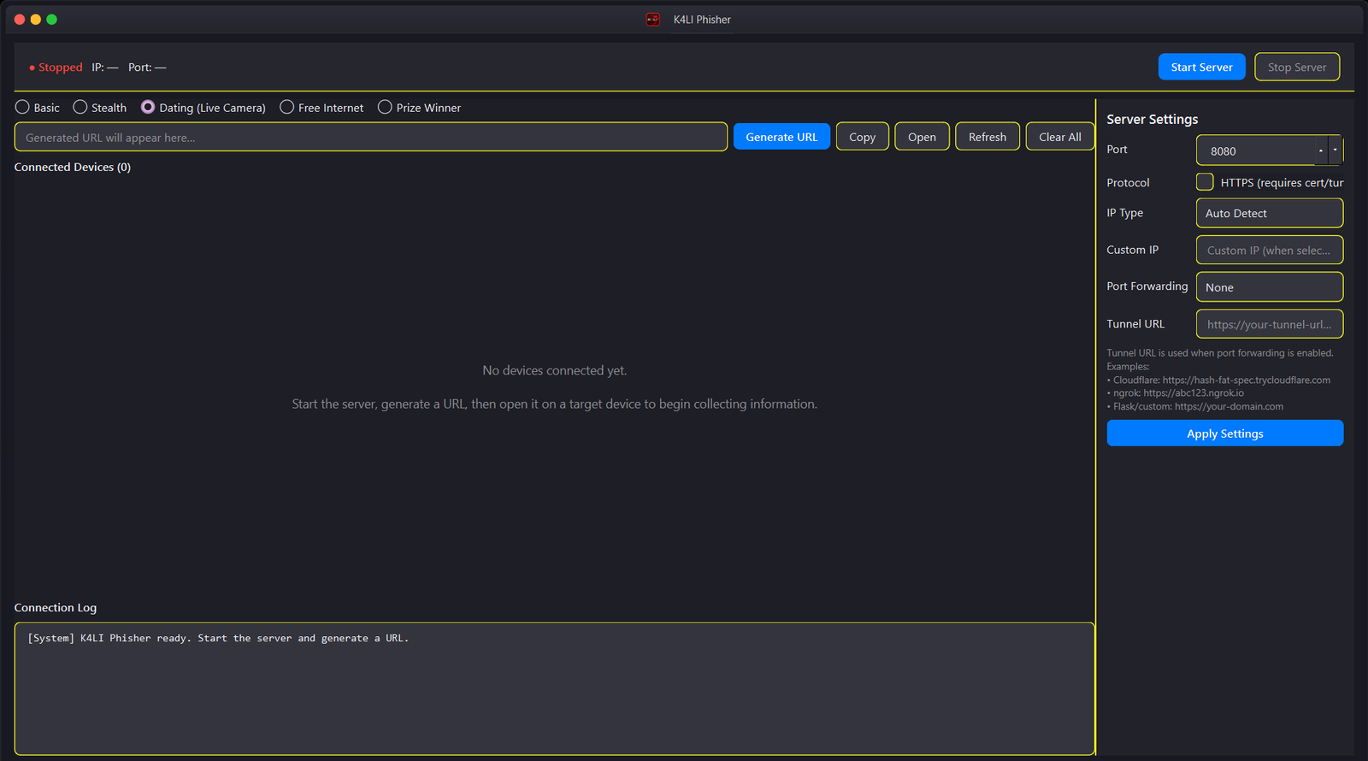This screenshot has width=1368, height=761.
Task: Click the Server Settings heading
Action: click(x=1152, y=119)
